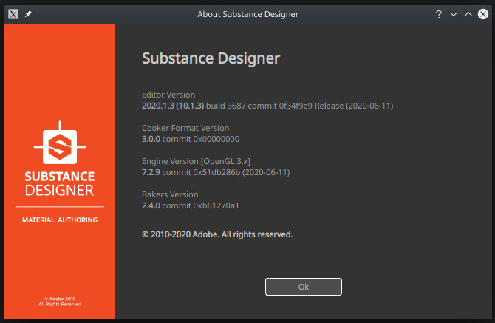495x323 pixels.
Task: Click the Engine Version [OpenGL 3.x] label
Action: point(196,161)
